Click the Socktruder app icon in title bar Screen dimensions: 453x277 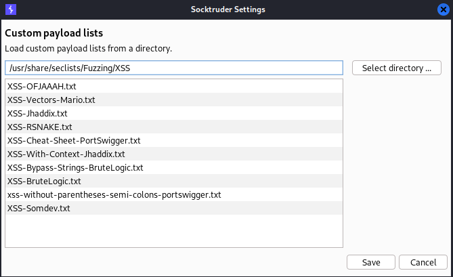pyautogui.click(x=10, y=9)
